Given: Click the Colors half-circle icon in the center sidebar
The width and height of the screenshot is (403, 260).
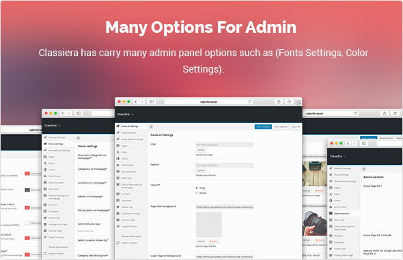Looking at the screenshot, I should (118, 159).
